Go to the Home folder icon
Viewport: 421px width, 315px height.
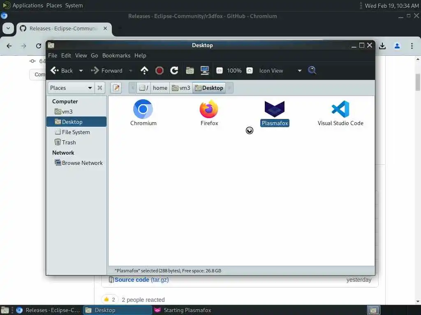click(x=190, y=71)
